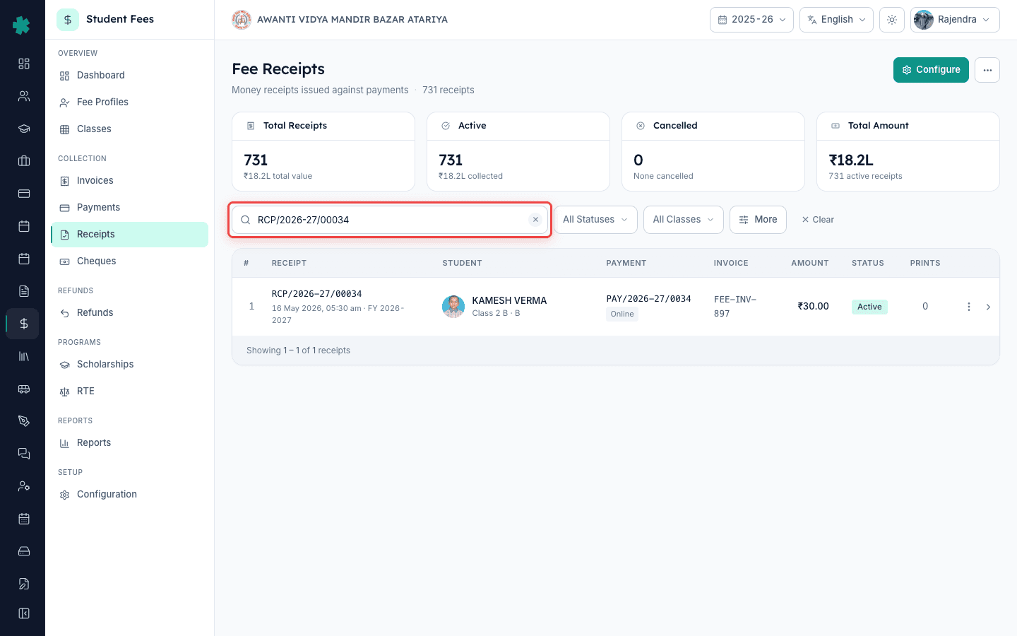Open Payments in the sidebar
The width and height of the screenshot is (1017, 636).
pyautogui.click(x=130, y=208)
